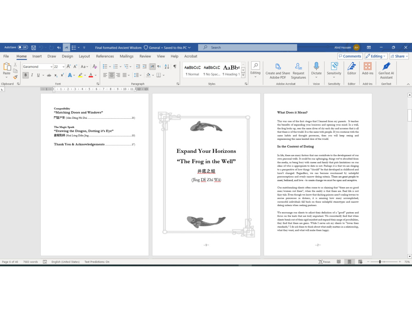Click the Increase Indent icon

(x=145, y=66)
